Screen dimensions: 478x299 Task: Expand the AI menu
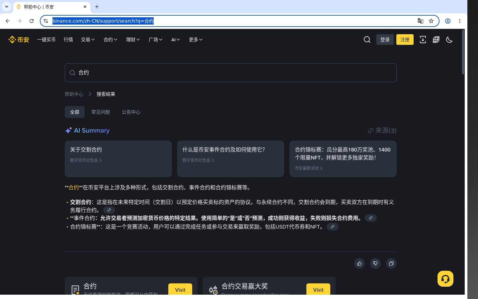(x=176, y=40)
